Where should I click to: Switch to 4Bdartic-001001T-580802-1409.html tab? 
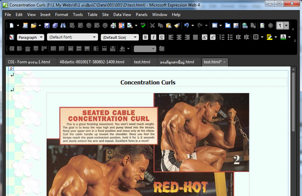92,62
